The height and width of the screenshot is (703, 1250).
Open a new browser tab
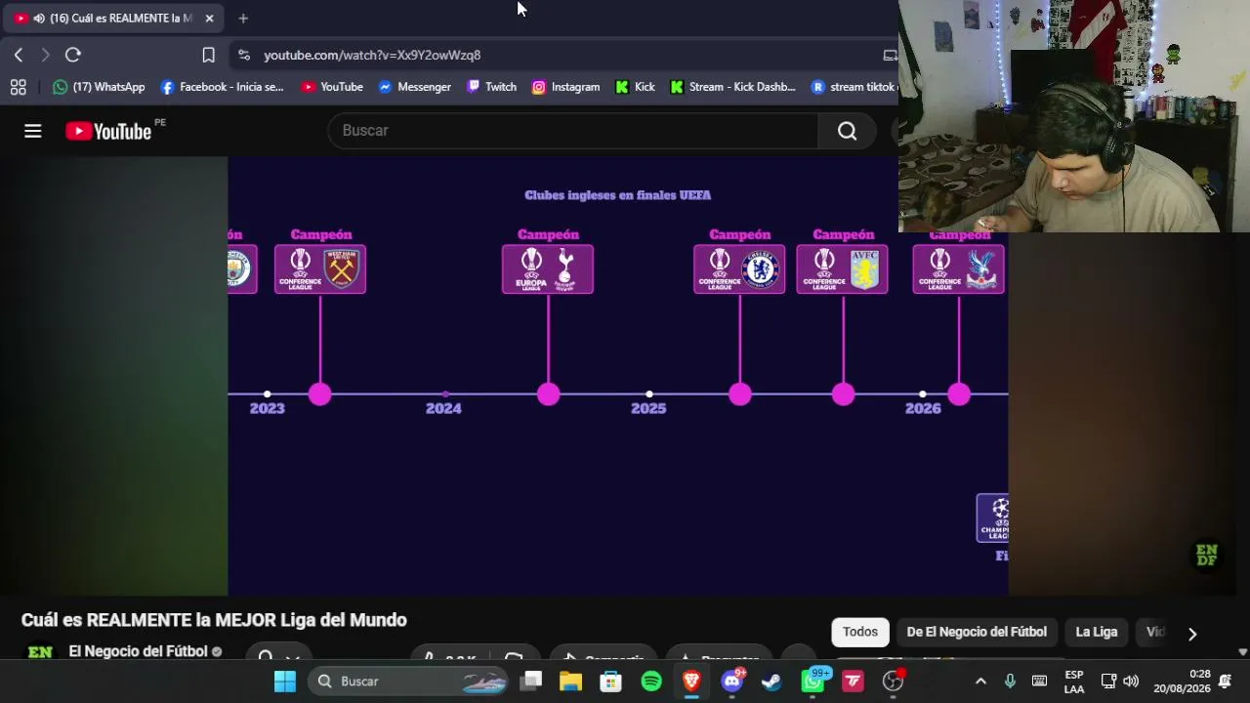point(243,18)
